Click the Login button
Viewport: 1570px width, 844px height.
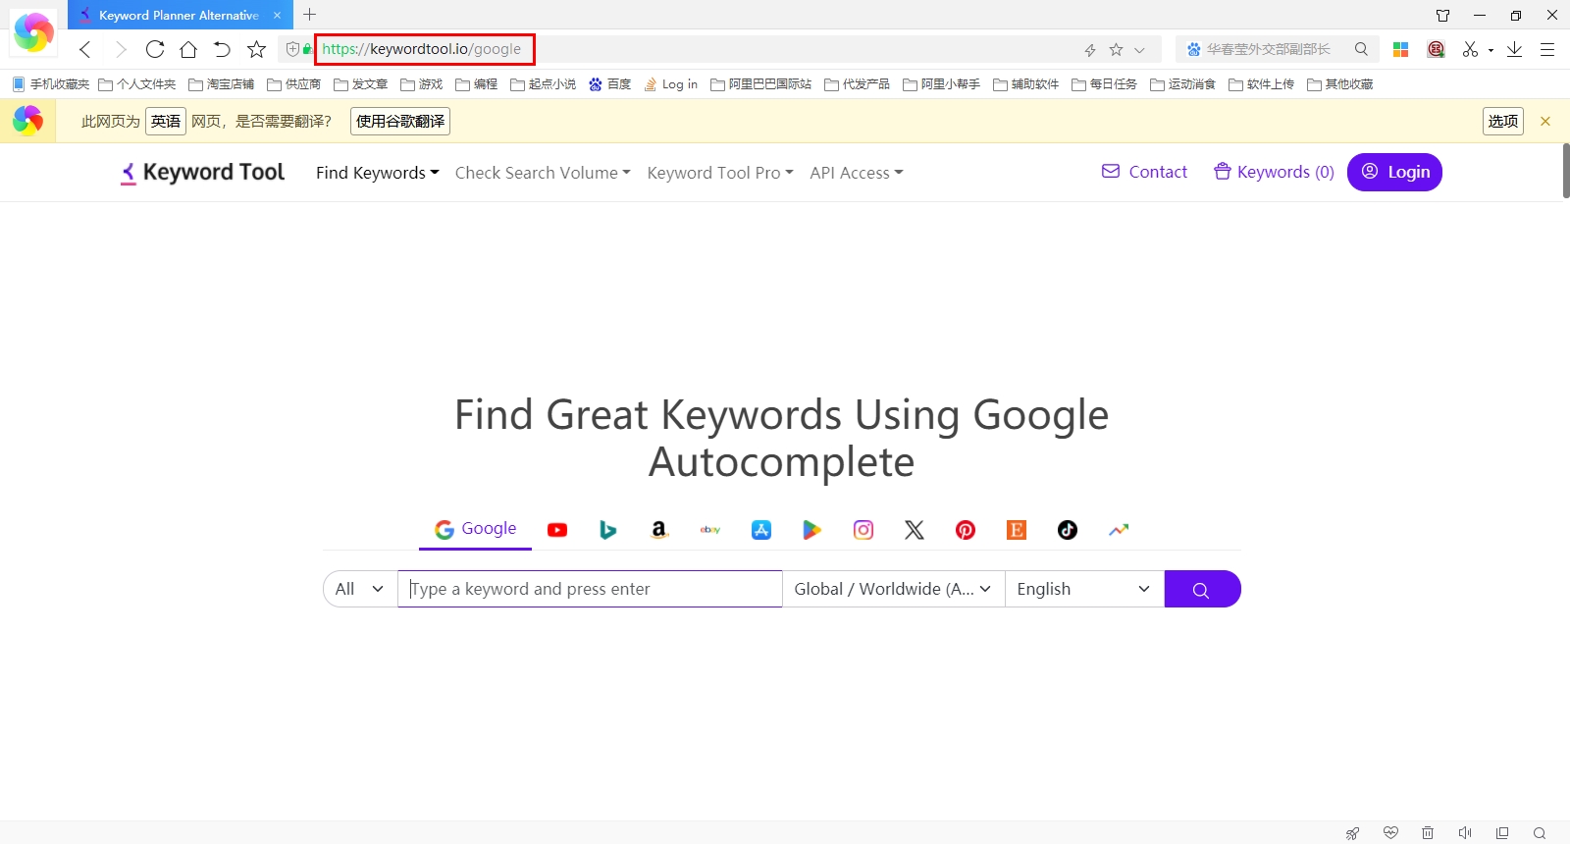point(1394,173)
